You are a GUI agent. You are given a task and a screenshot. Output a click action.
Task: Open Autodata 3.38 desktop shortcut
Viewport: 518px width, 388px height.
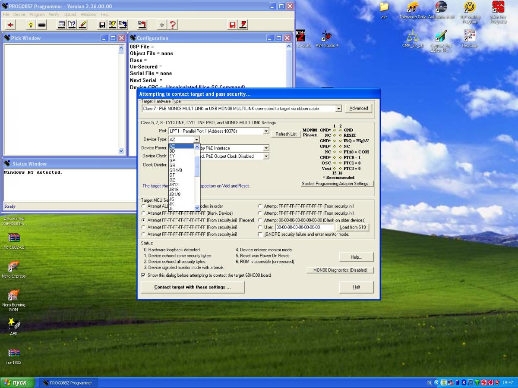tap(441, 10)
